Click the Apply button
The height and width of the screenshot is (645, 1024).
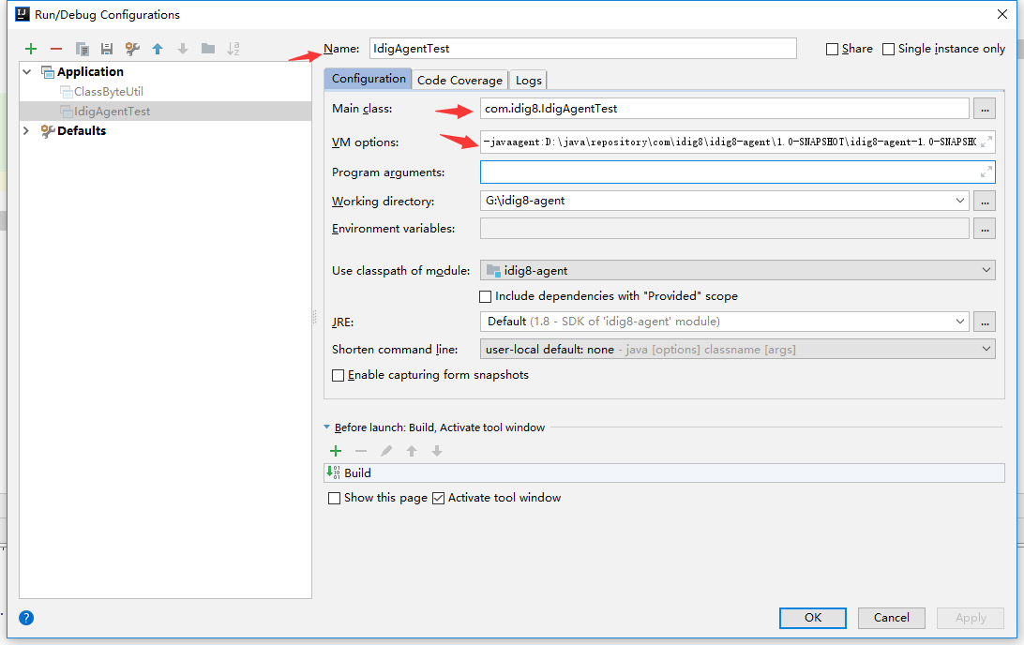click(x=971, y=618)
